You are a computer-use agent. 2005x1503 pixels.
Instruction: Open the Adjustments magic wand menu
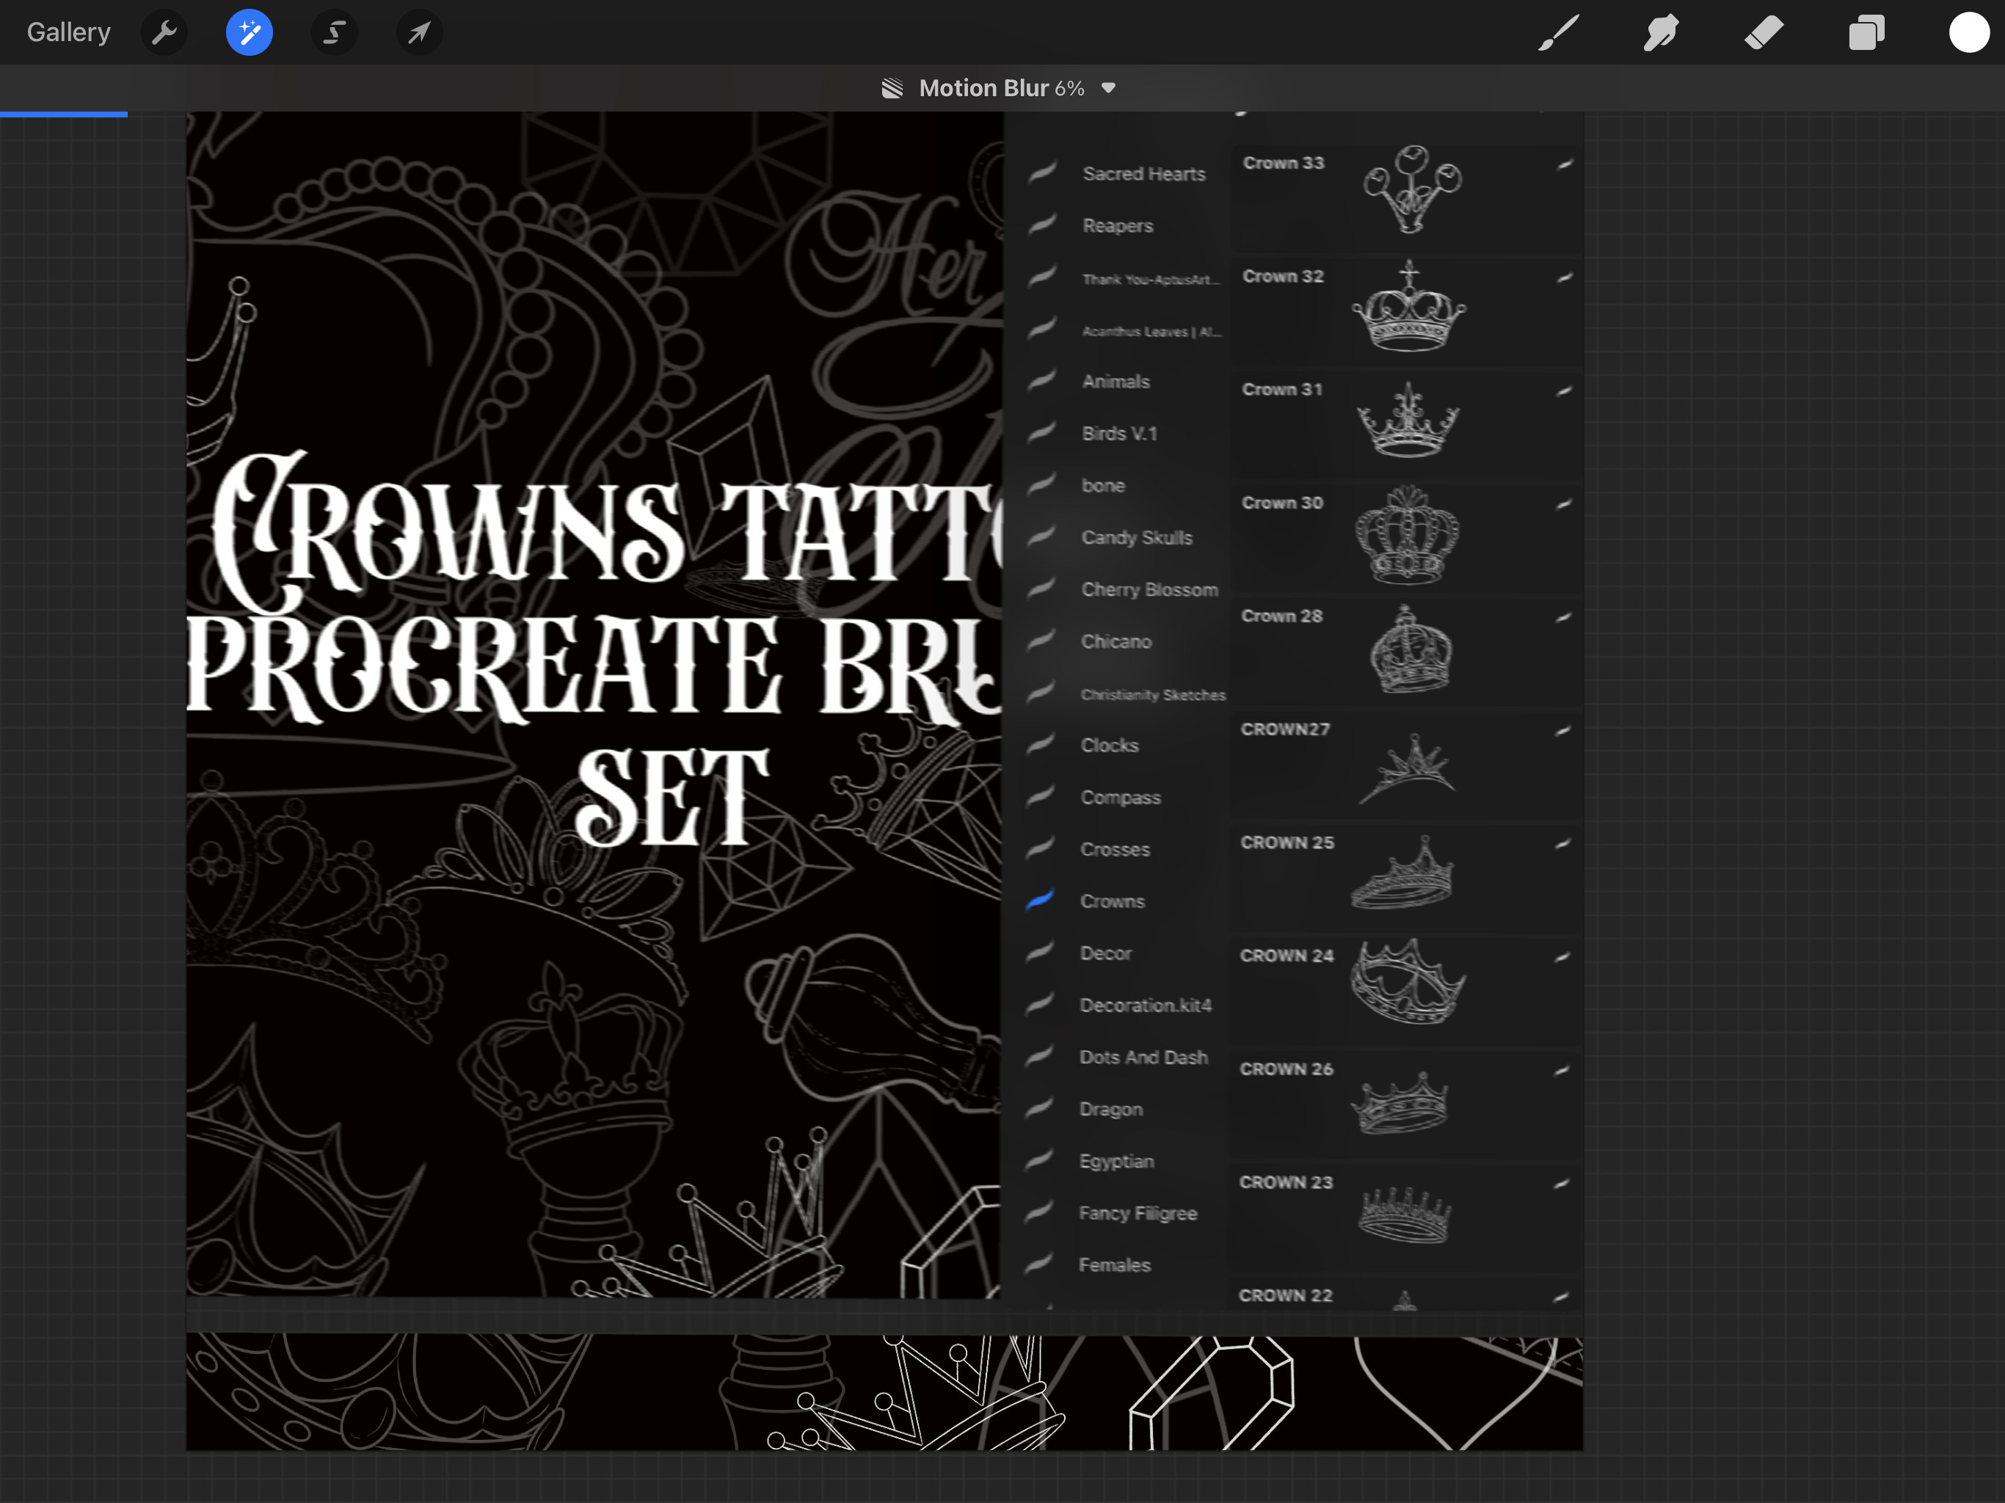[250, 34]
